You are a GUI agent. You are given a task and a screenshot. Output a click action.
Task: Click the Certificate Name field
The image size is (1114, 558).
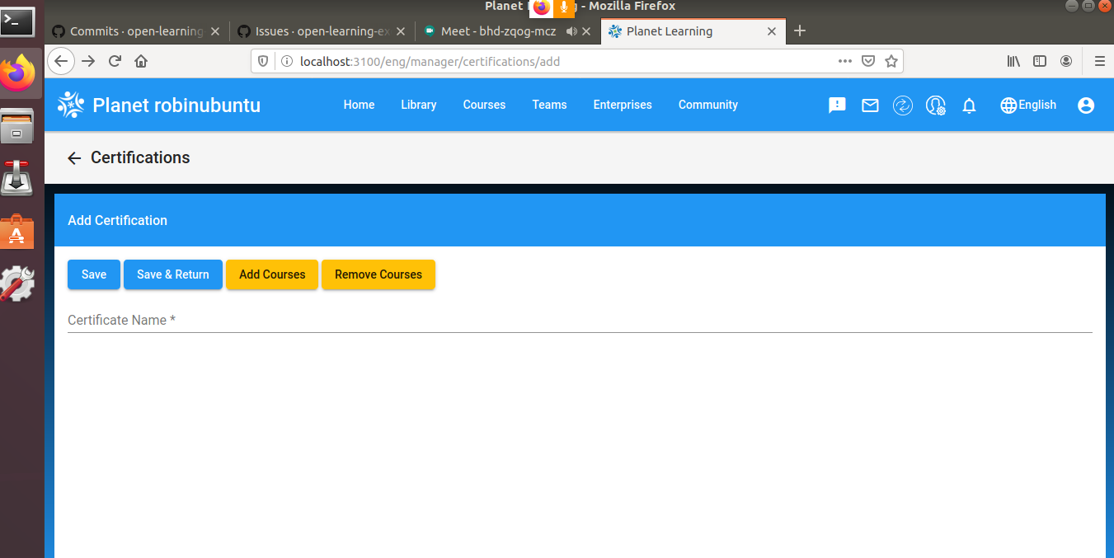[x=330, y=321]
